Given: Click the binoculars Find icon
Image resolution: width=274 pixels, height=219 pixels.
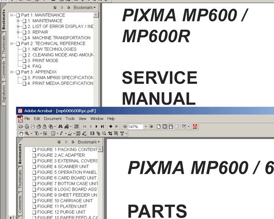Looking at the screenshot, I should (x=60, y=126).
